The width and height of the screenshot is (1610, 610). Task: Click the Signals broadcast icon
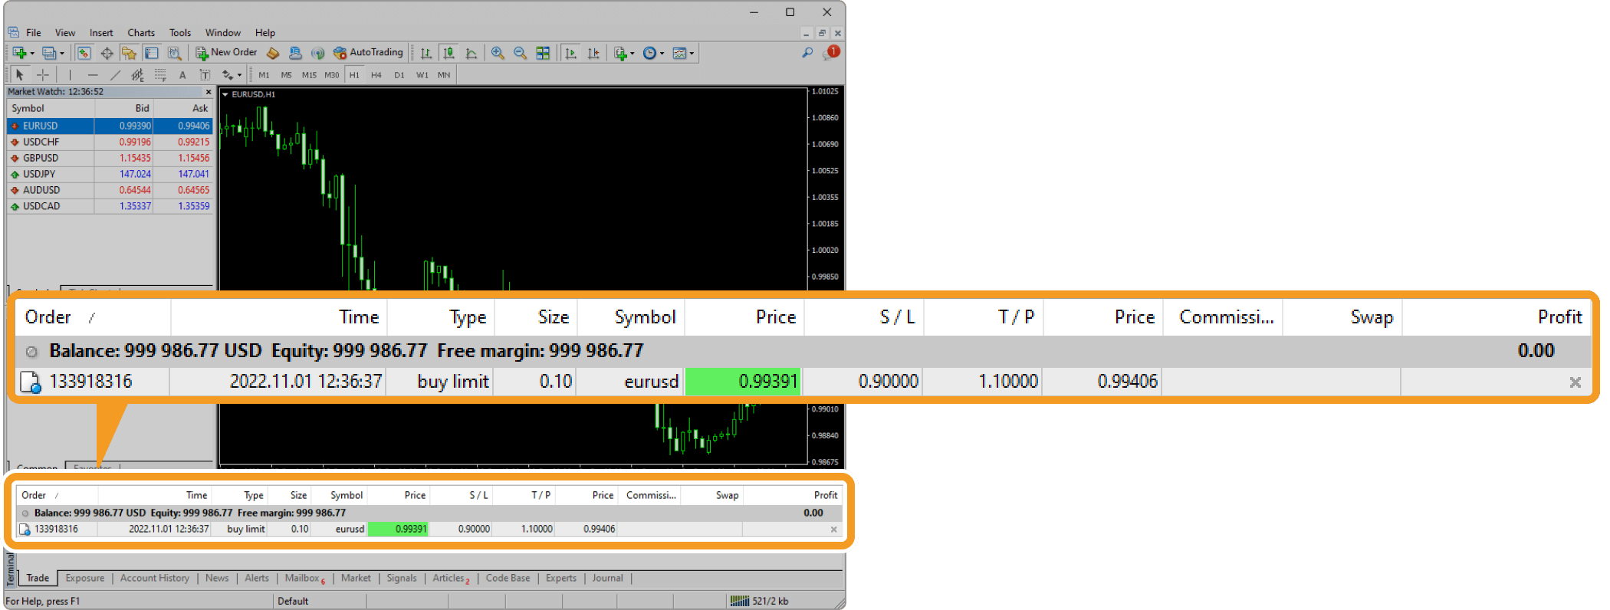(x=317, y=53)
